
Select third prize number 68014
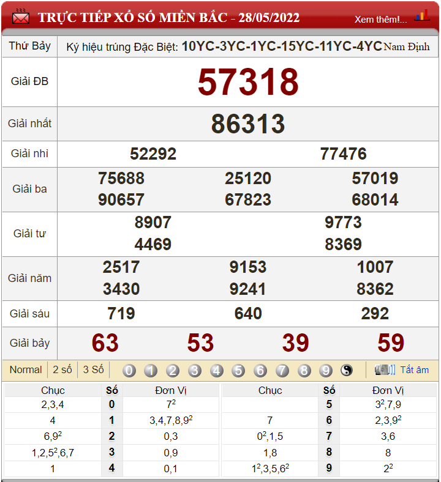pos(375,200)
